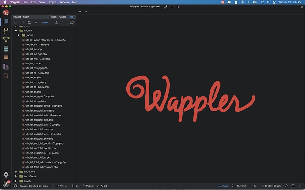The width and height of the screenshot is (305, 190).
Task: Add a new editor tab with plus
Action: [80, 11]
